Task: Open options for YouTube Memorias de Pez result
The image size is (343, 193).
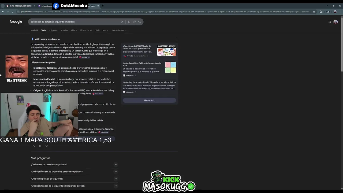Action: coord(148,56)
